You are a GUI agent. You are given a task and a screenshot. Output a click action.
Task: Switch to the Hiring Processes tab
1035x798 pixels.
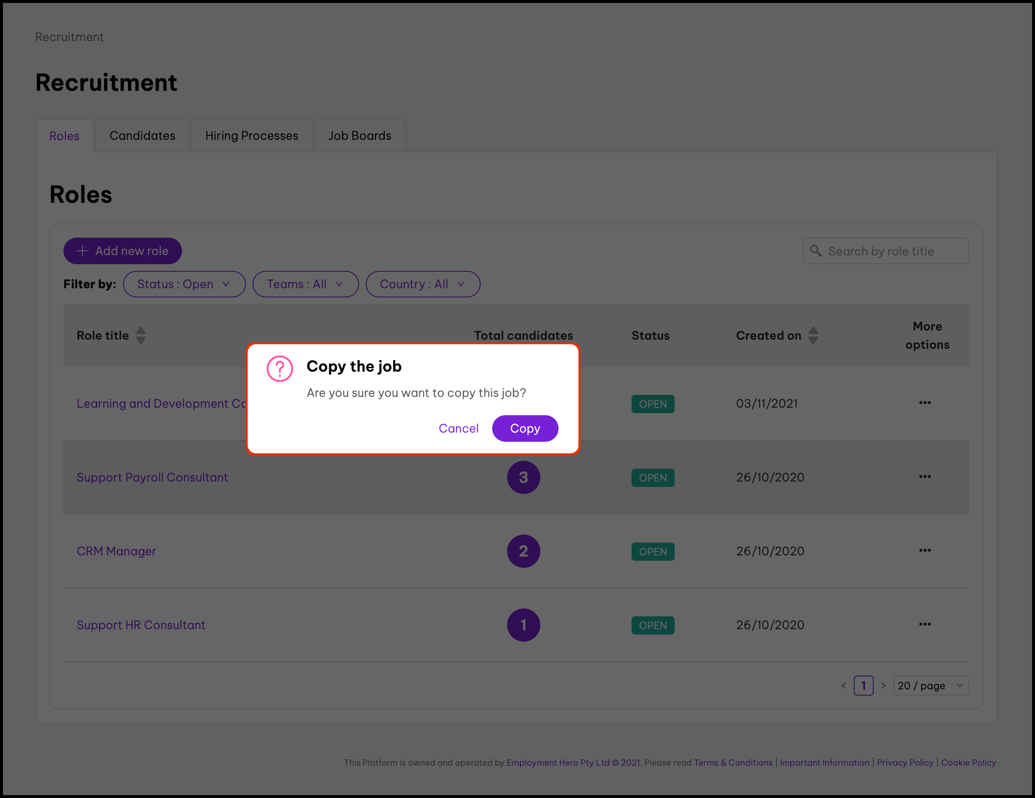click(x=252, y=136)
